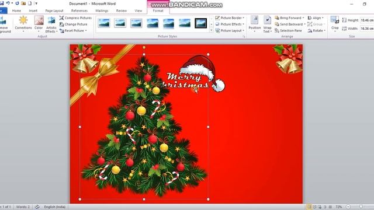Click the New document icon
Viewport: 374px width, 210px height.
(x=30, y=3)
